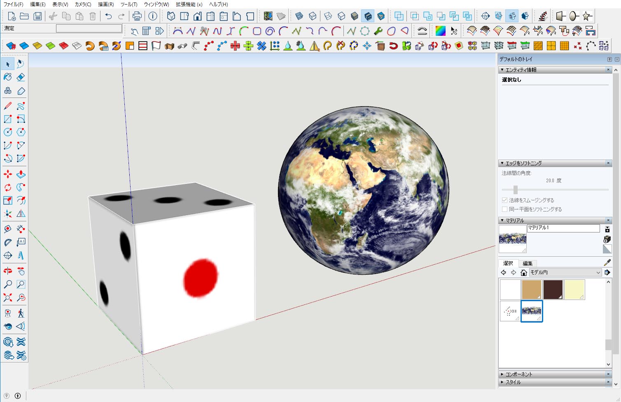
Task: Enable 同一平面をソフトニングする checkbox
Action: (504, 209)
